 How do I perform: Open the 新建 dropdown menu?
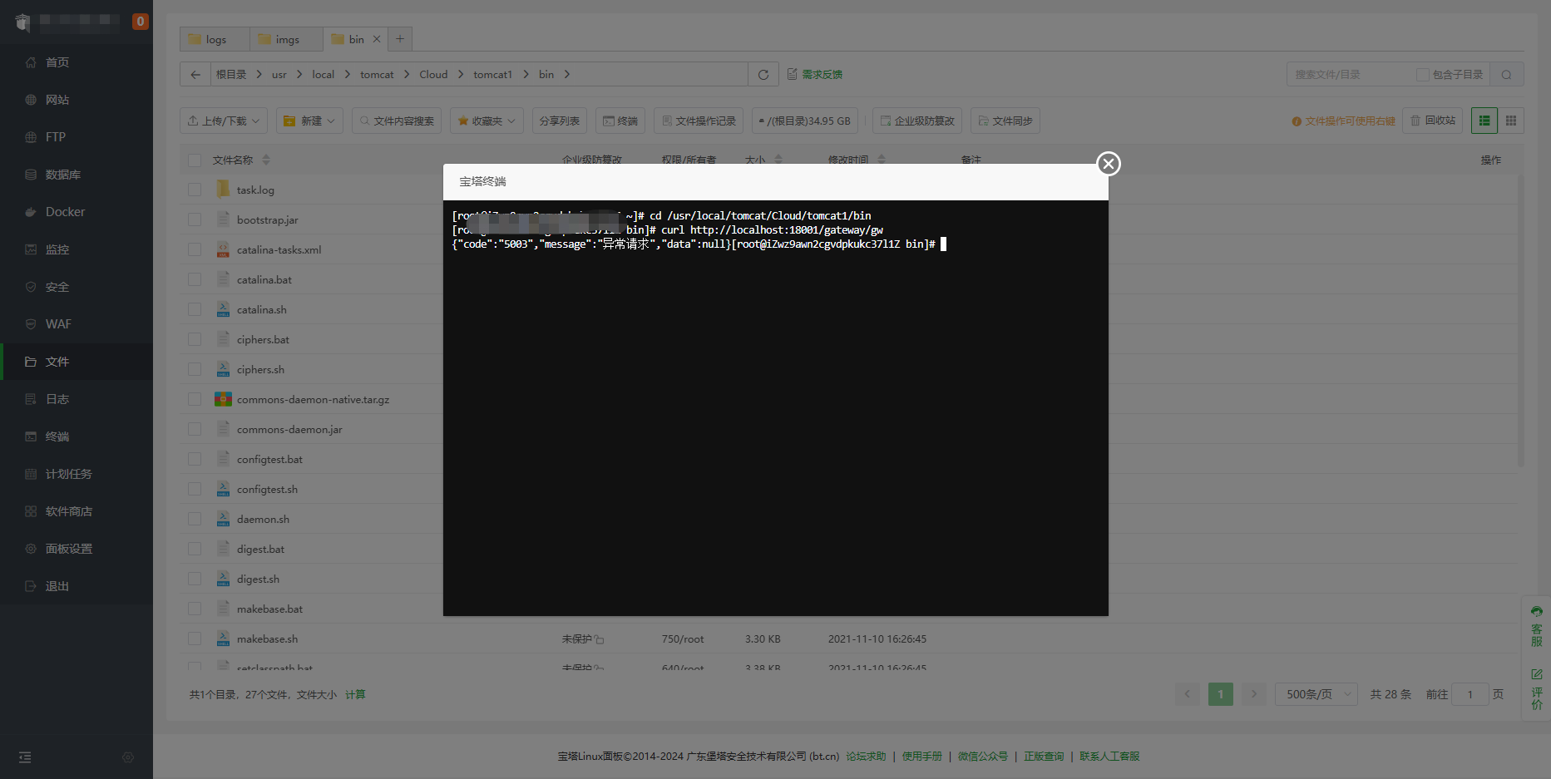click(309, 121)
